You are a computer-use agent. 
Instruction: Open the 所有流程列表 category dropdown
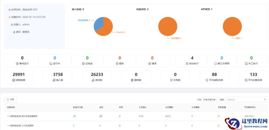210,99
